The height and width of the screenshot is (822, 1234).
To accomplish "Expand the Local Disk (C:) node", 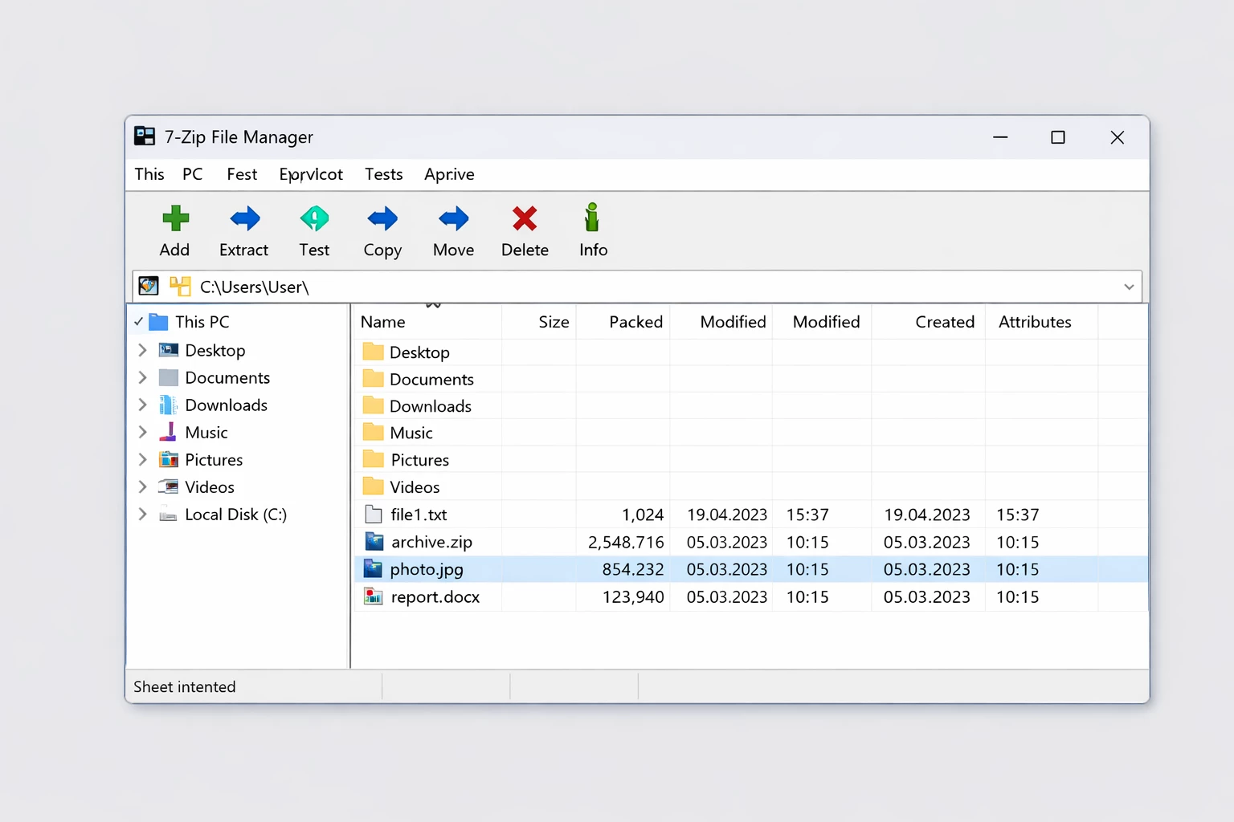I will 142,514.
